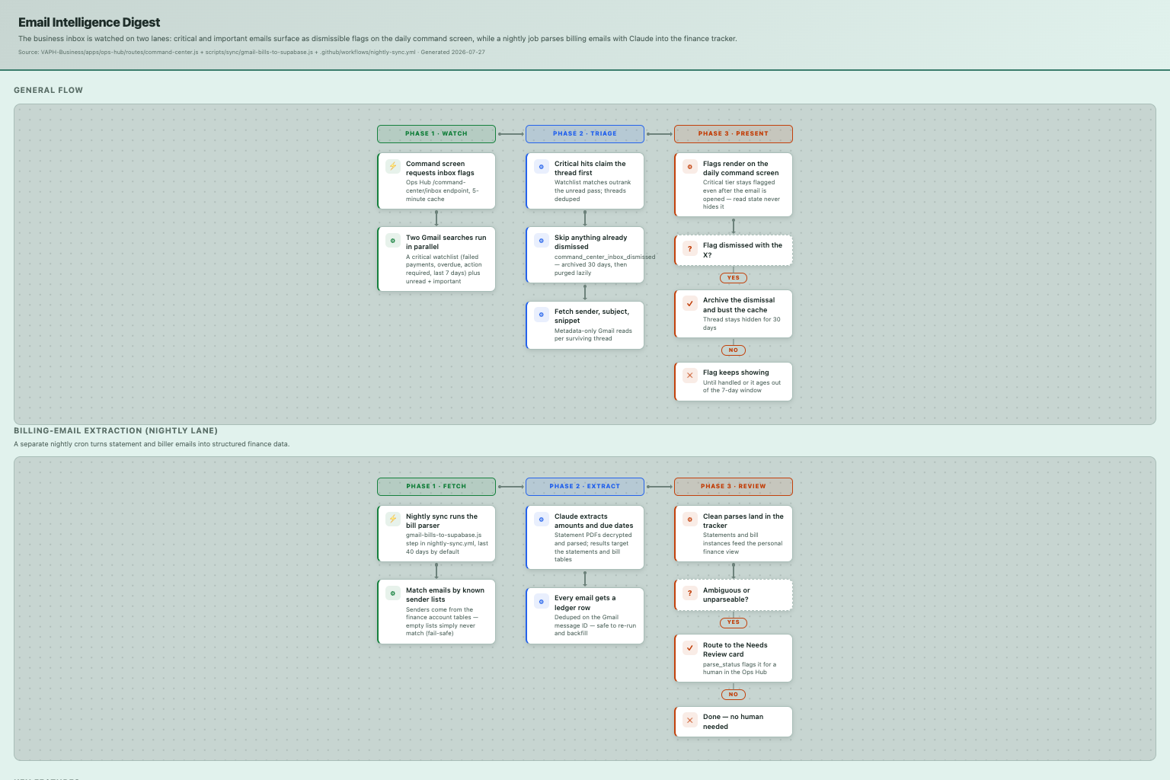The image size is (1170, 780).
Task: Click 'parse_status flags it for a human' description
Action: (739, 668)
